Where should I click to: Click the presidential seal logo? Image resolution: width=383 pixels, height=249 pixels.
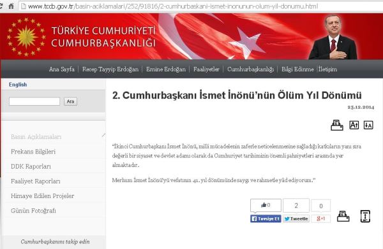pyautogui.click(x=26, y=36)
